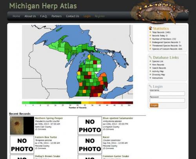The width and height of the screenshot is (196, 159).
Task: Open the New Records link
Action: [x=158, y=65]
